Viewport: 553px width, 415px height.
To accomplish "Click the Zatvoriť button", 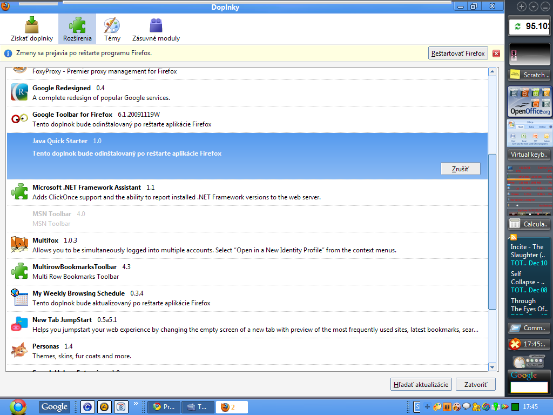I will [475, 384].
